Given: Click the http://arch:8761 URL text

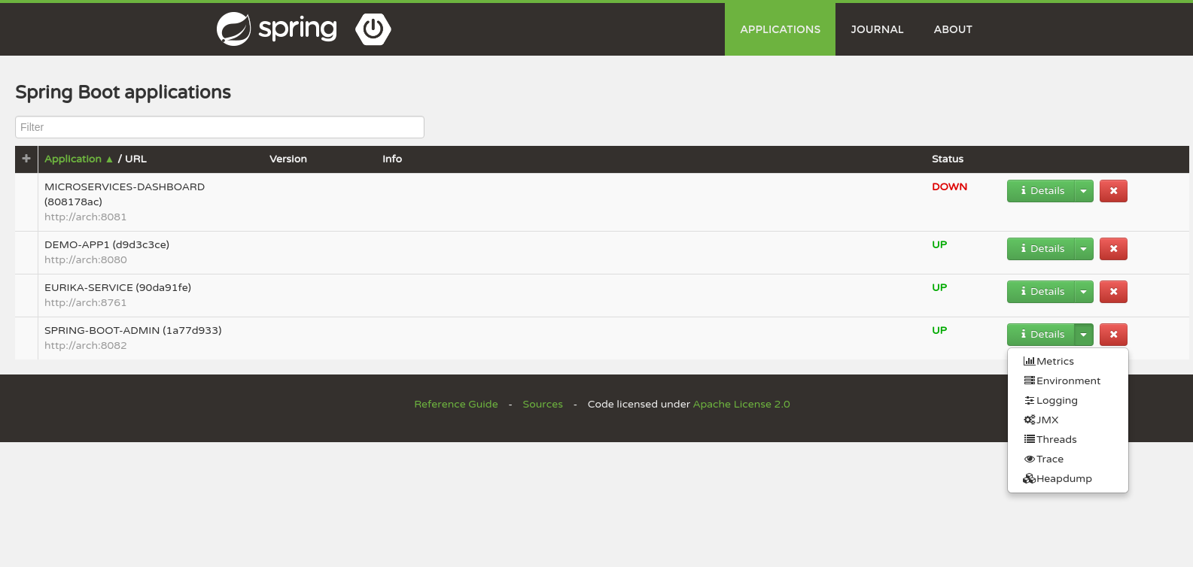Looking at the screenshot, I should coord(85,302).
